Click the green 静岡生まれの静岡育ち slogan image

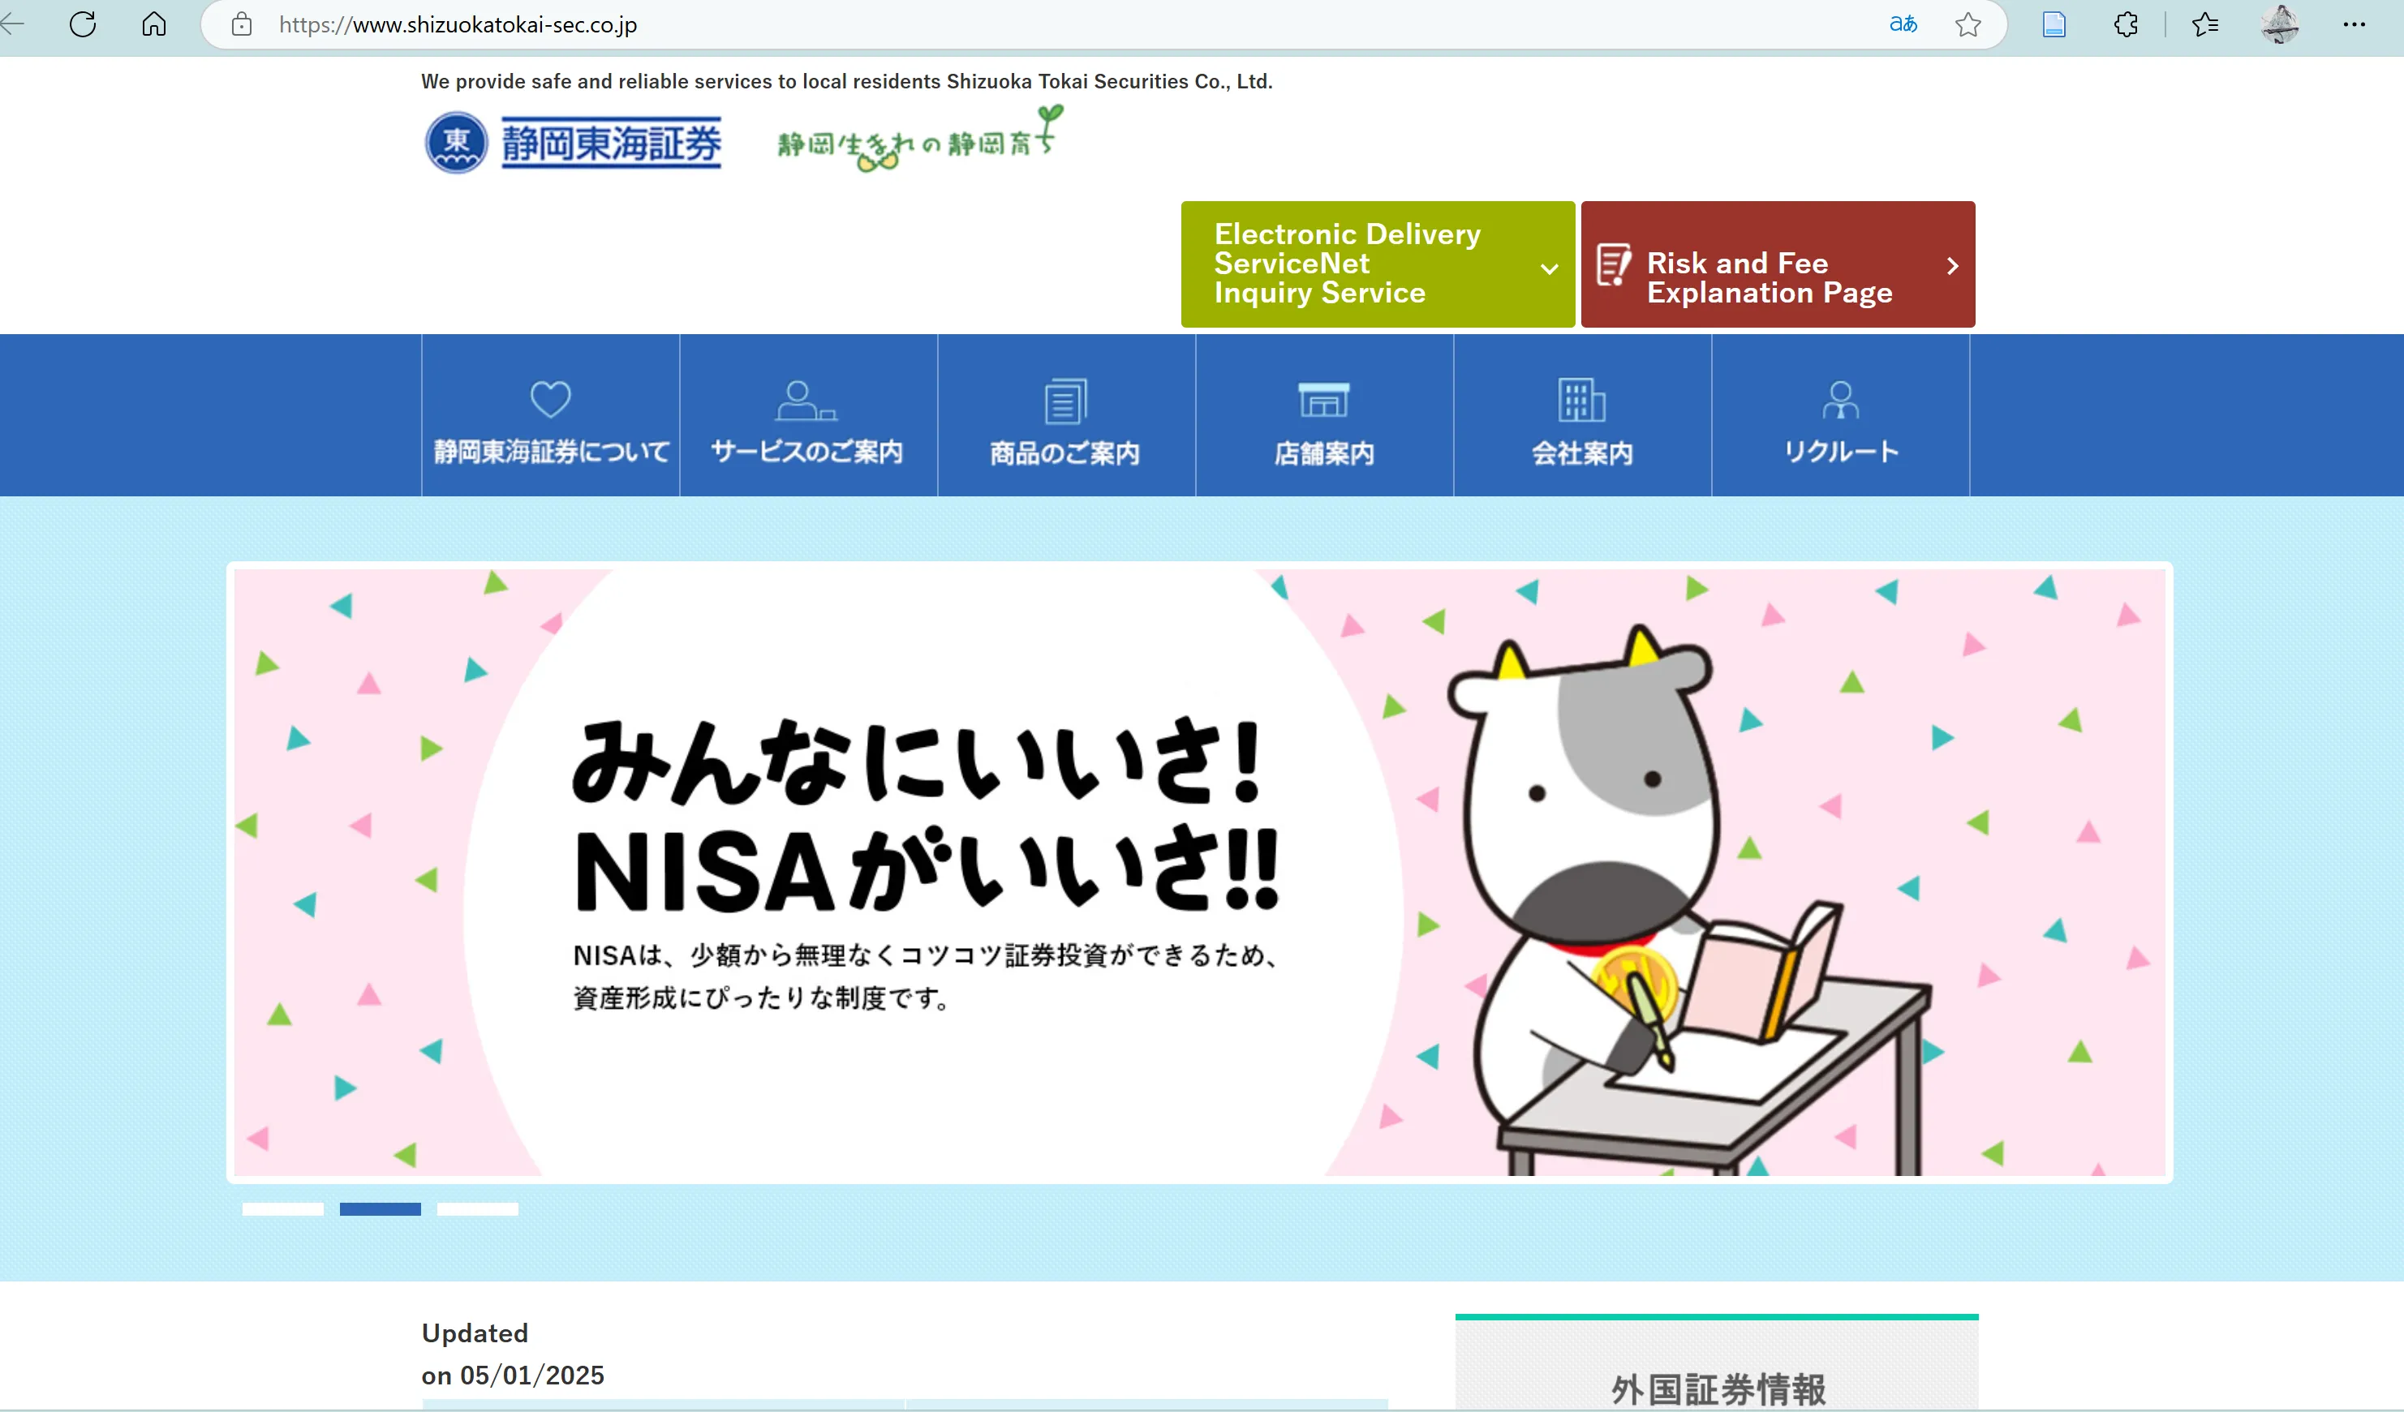pos(921,139)
